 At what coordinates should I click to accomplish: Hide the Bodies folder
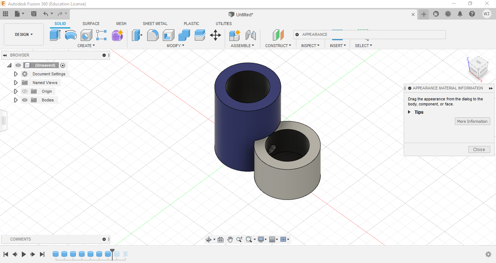coord(24,100)
